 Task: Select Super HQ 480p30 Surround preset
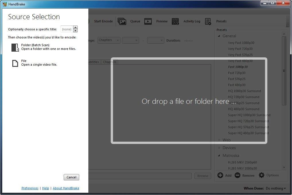tap(248, 133)
